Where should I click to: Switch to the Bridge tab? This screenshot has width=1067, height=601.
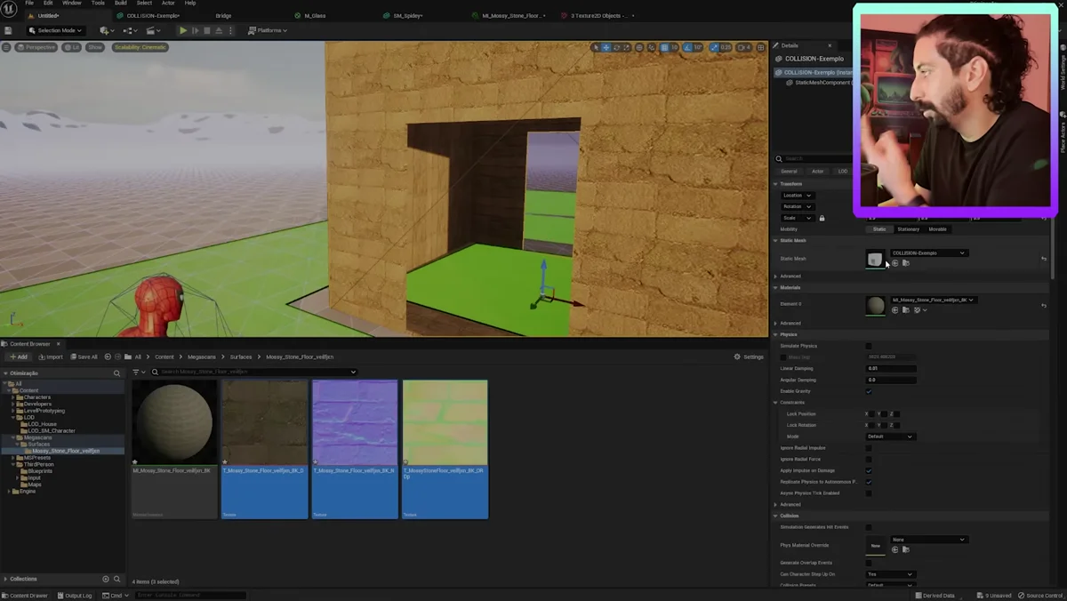223,16
